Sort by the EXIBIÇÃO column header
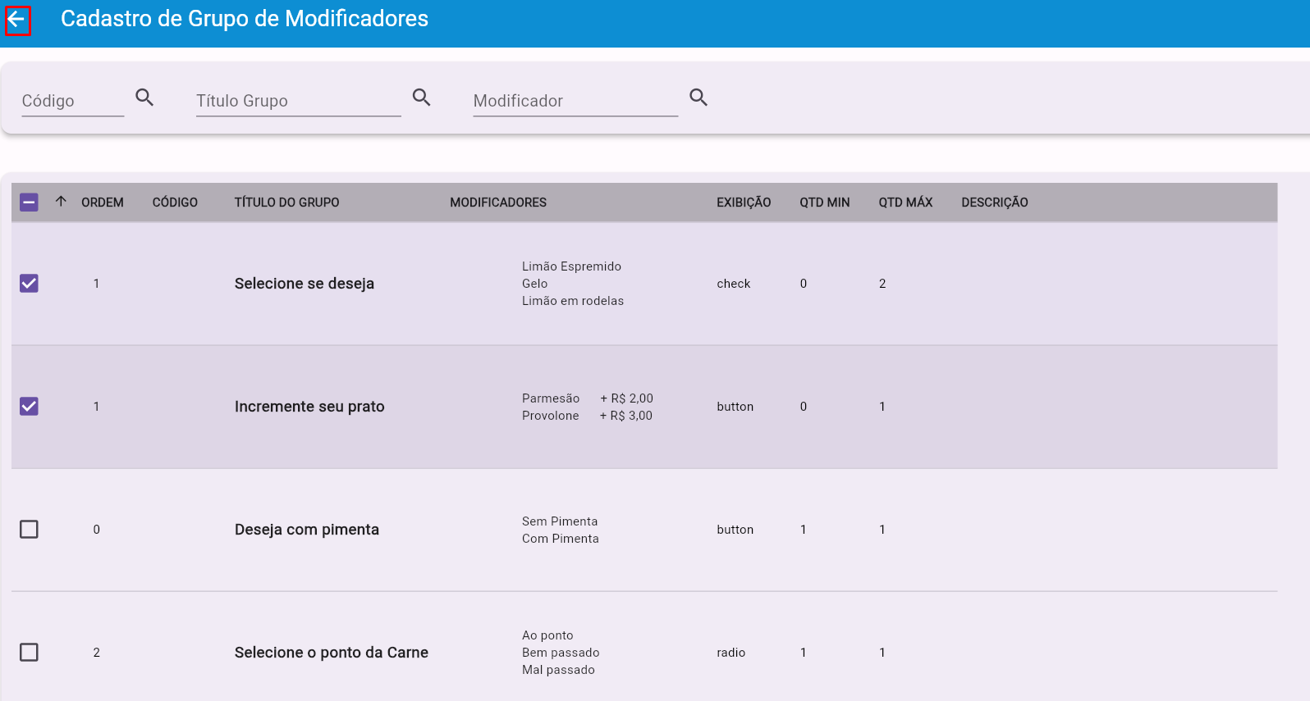 [x=743, y=203]
